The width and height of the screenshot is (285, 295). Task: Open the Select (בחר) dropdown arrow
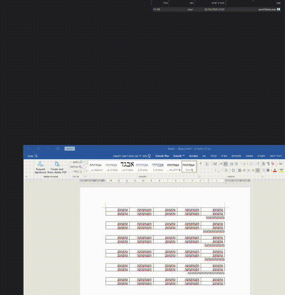pyautogui.click(x=72, y=171)
